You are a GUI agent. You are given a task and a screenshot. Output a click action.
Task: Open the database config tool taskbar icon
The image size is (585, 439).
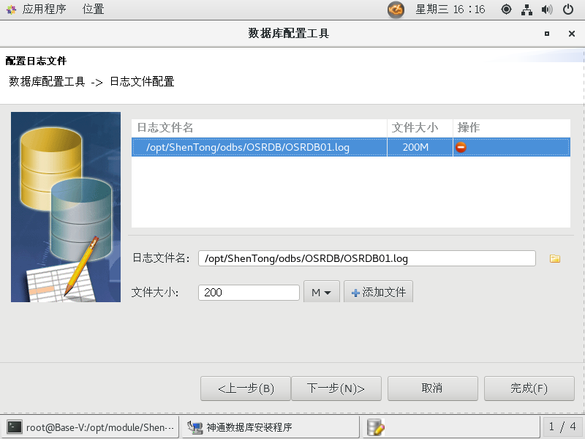376,427
